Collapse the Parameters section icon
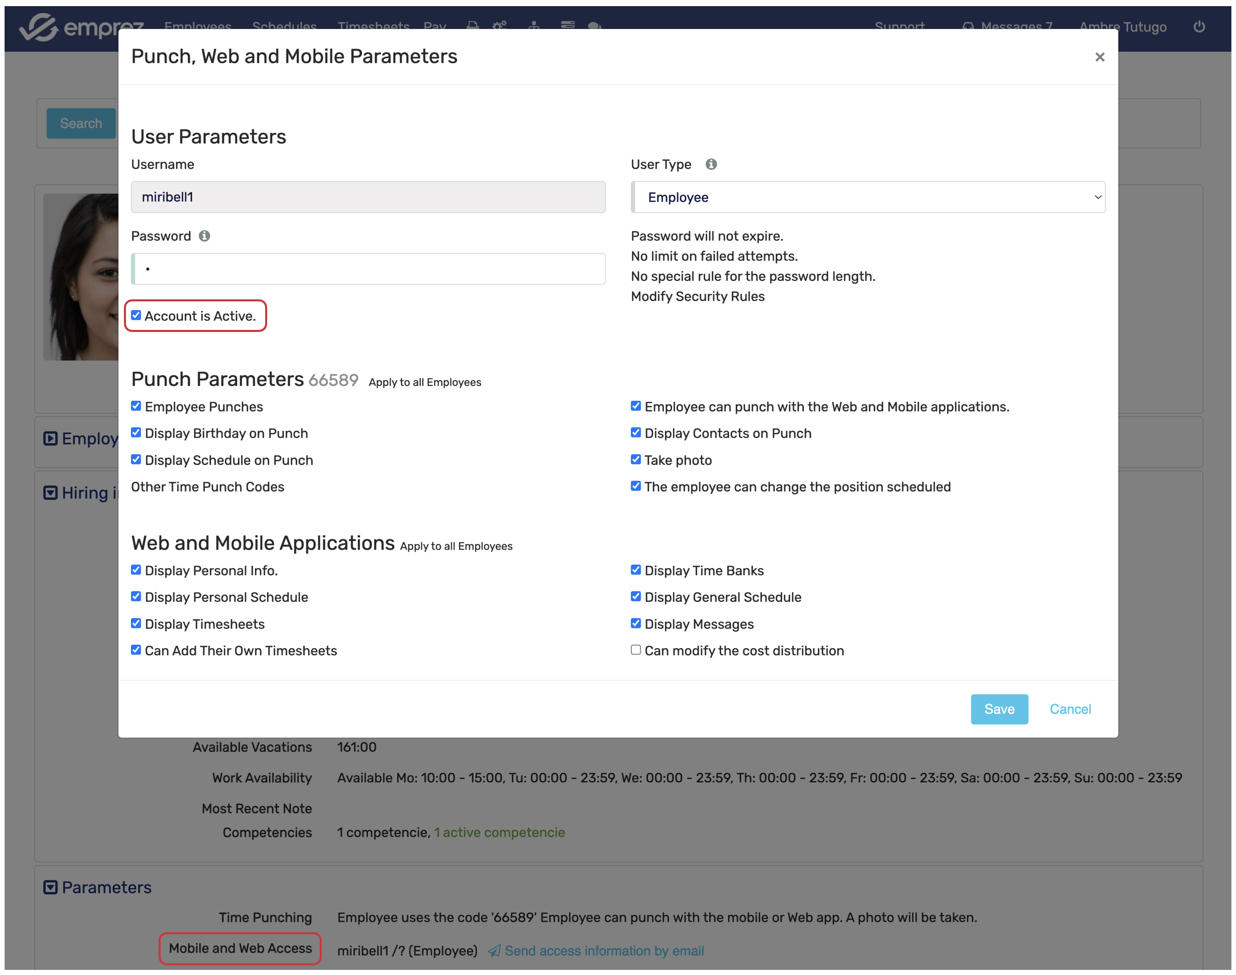Image resolution: width=1236 pixels, height=975 pixels. click(50, 887)
